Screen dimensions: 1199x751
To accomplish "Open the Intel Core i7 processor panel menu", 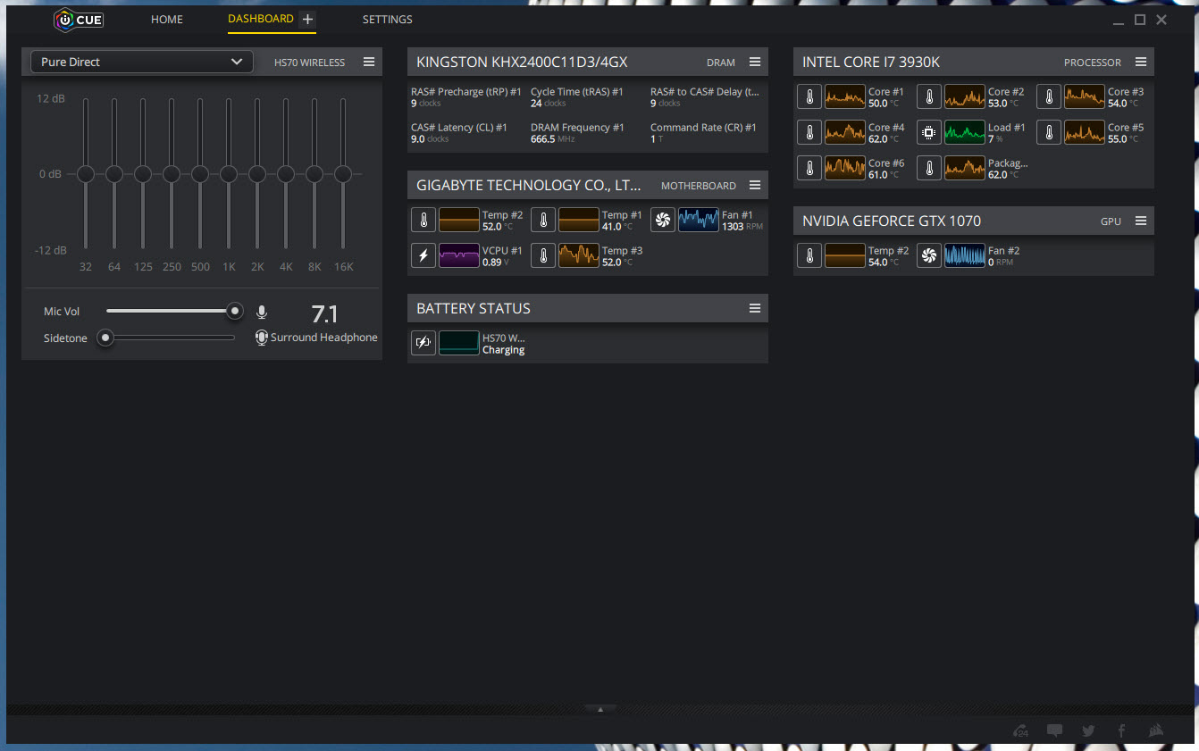I will pos(1141,63).
